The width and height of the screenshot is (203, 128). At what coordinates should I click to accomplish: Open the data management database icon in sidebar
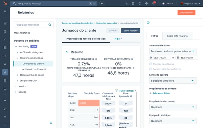click(x=5, y=80)
